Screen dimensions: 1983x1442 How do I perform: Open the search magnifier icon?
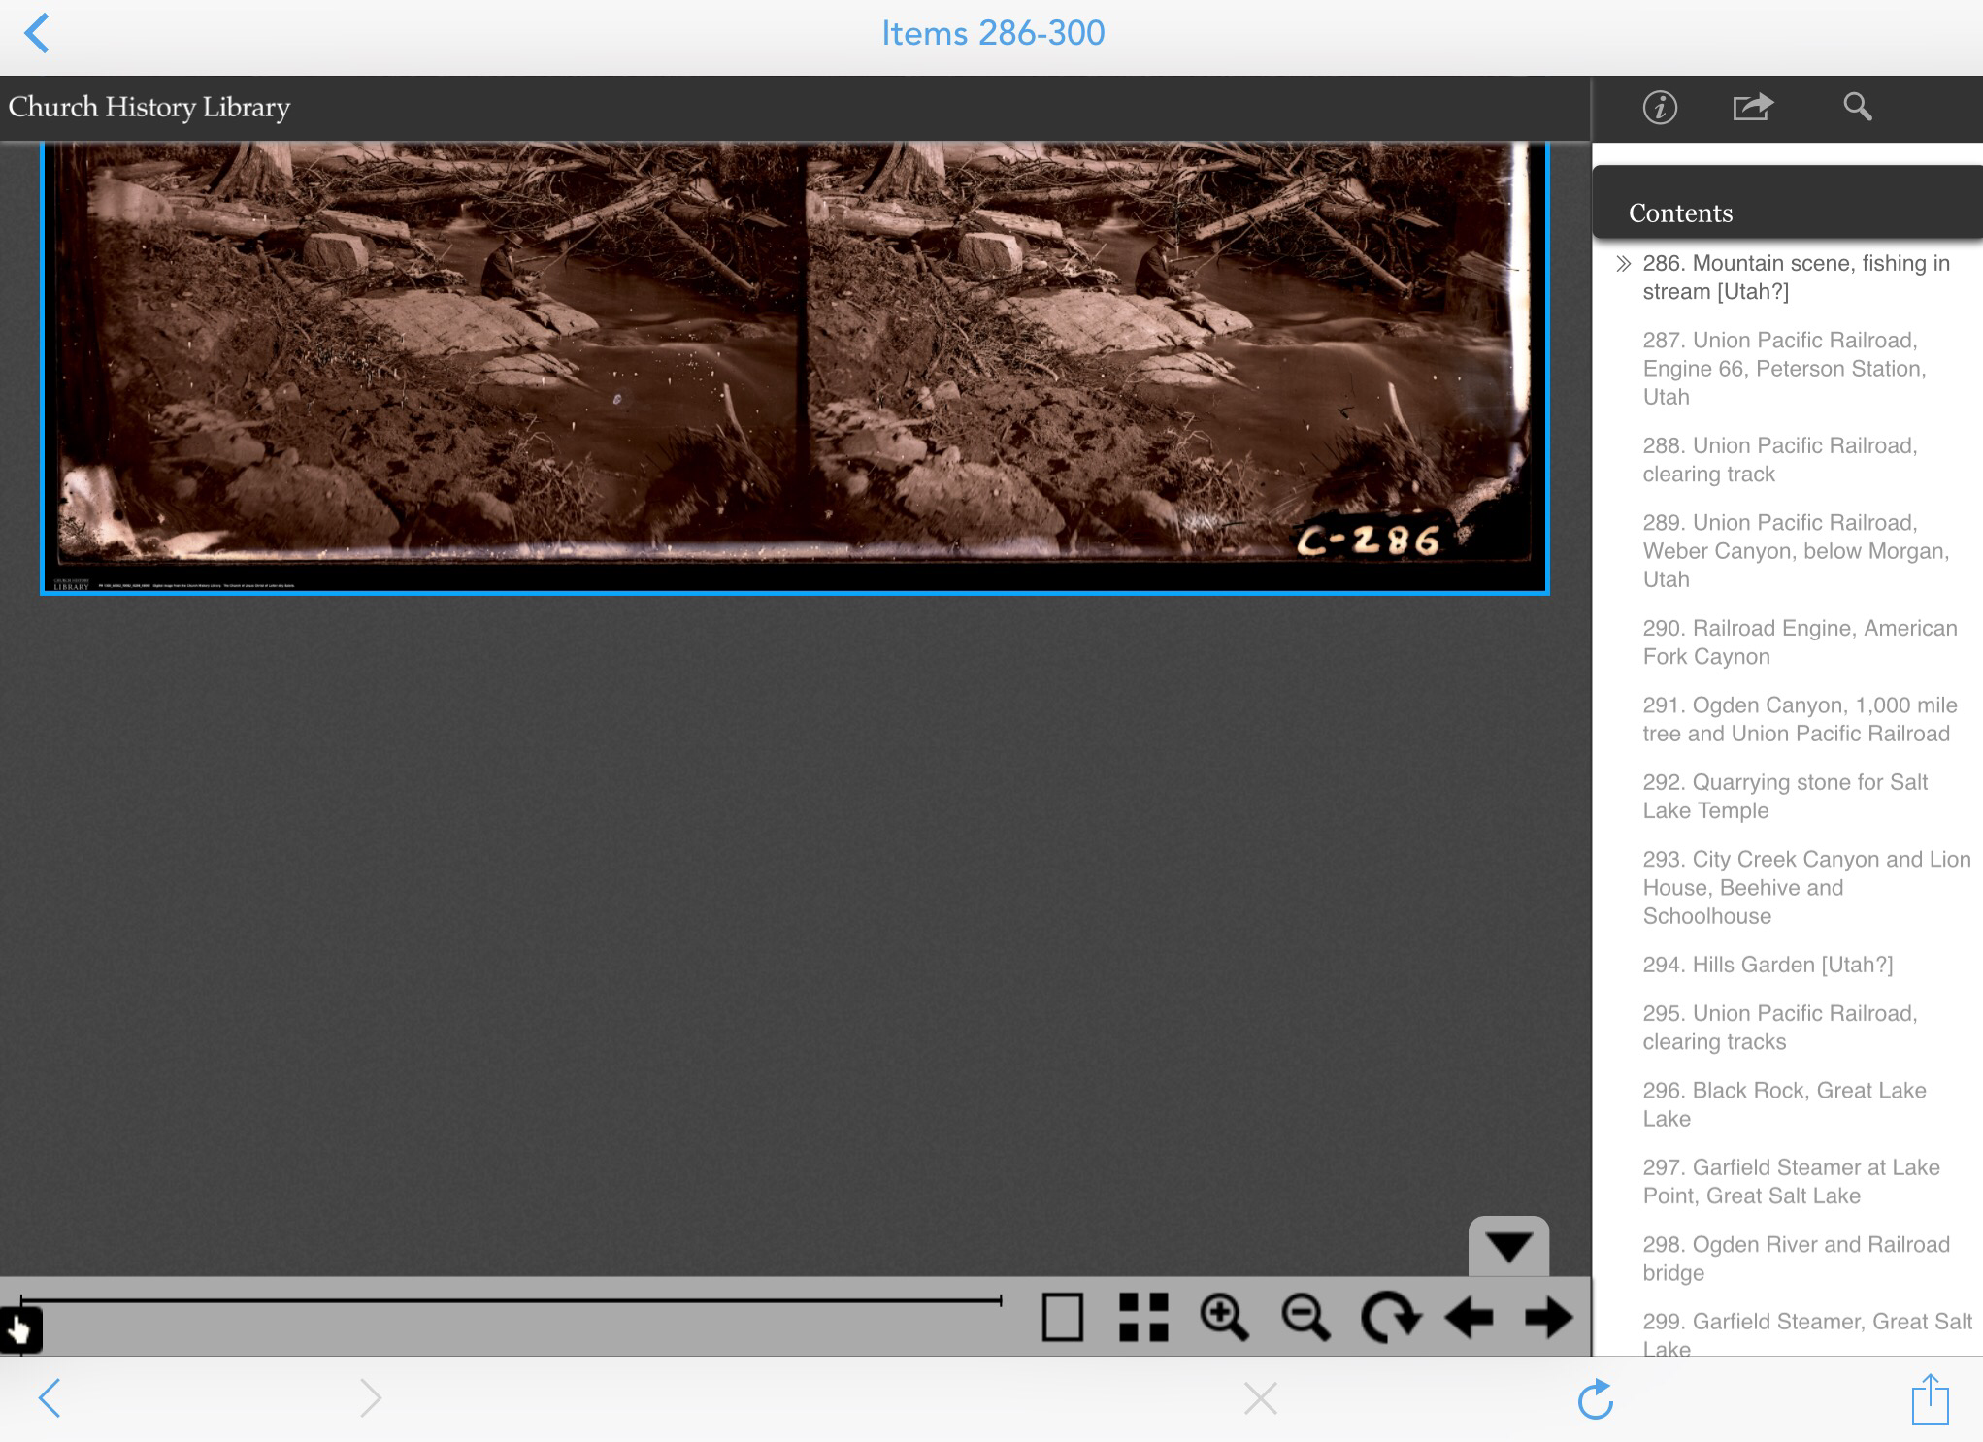pyautogui.click(x=1857, y=107)
